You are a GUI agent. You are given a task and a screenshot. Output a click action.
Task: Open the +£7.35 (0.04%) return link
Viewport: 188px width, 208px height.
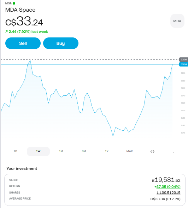pos(167,187)
